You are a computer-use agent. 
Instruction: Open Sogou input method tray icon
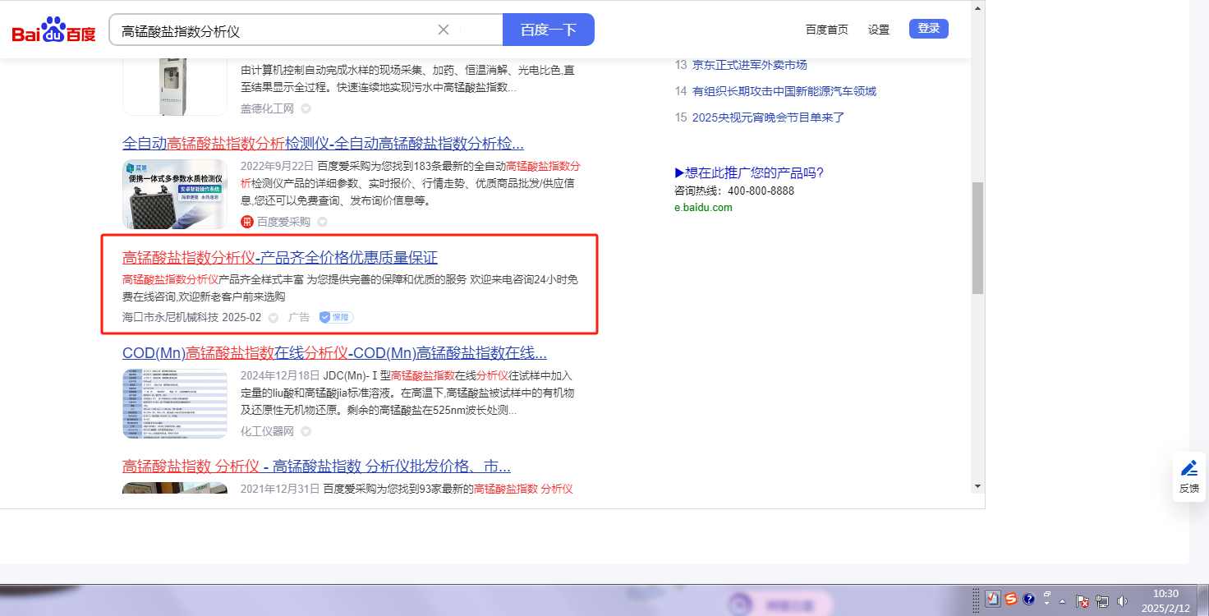tap(1011, 599)
